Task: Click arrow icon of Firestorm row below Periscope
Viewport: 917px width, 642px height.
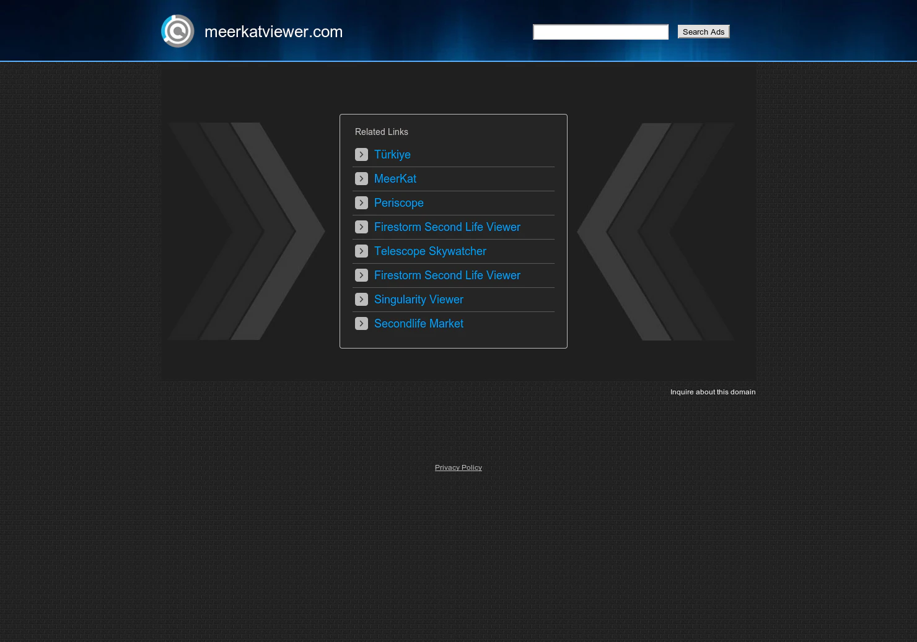Action: pyautogui.click(x=362, y=227)
